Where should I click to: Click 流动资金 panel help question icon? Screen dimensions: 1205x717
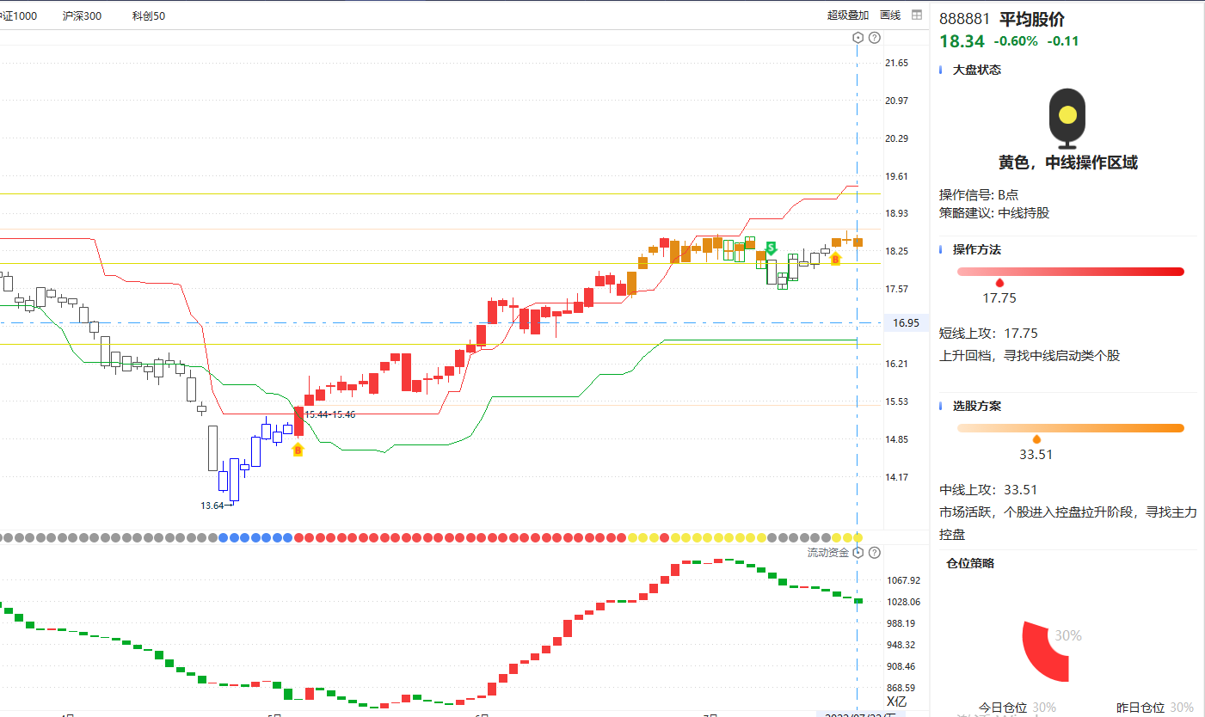click(x=875, y=552)
